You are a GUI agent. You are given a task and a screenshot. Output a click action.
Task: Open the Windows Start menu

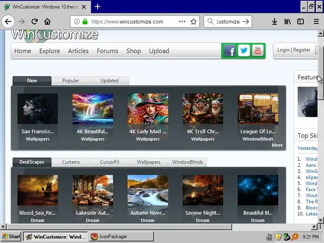(11, 237)
